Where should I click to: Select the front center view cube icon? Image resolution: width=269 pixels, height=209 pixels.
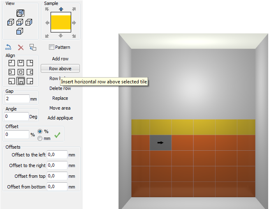tap(20, 22)
